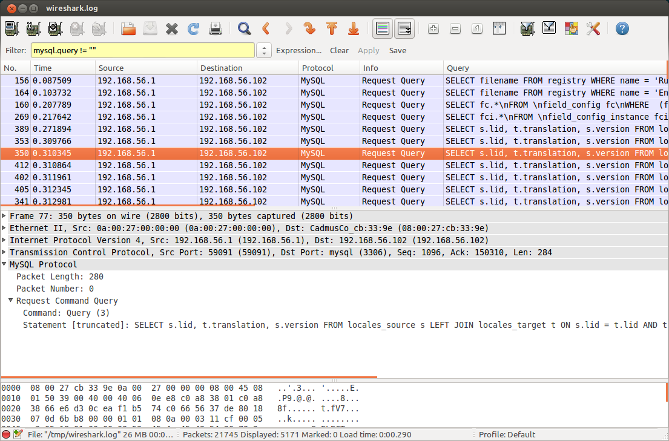
Task: Go back in packet history
Action: (x=266, y=29)
